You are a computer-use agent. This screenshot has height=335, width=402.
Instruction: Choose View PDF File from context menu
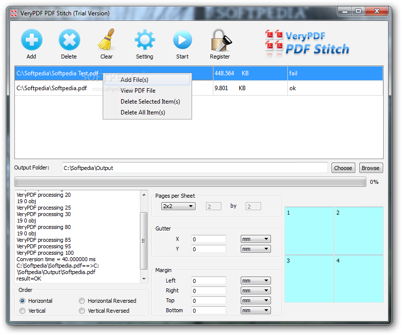click(147, 91)
